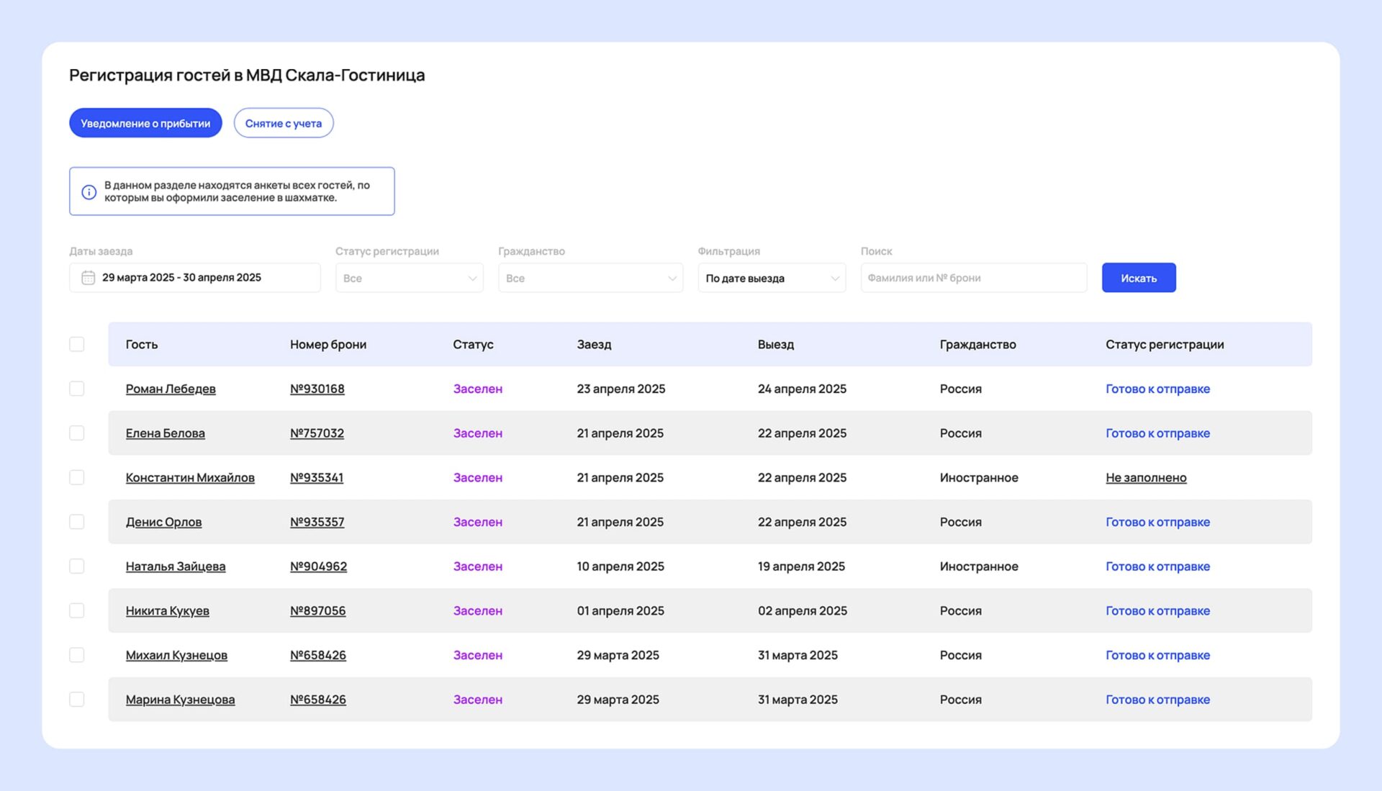Select the checkbox next to Константин Михайлов
The width and height of the screenshot is (1382, 791).
[x=77, y=477]
